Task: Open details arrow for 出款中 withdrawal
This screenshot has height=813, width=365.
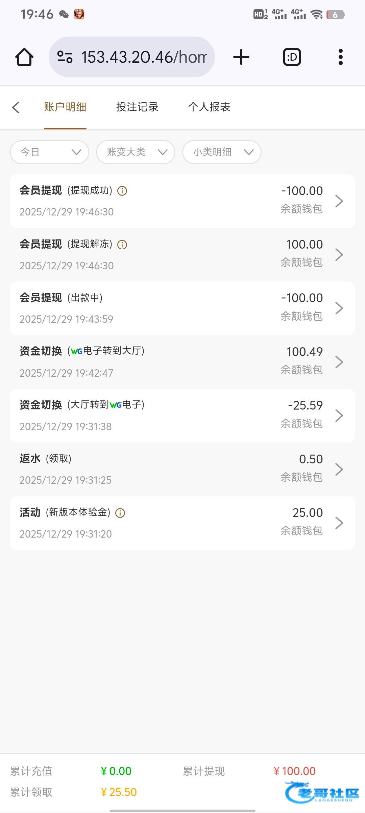Action: pyautogui.click(x=339, y=308)
